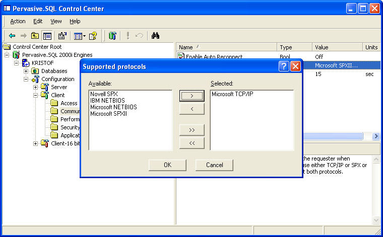Image resolution: width=383 pixels, height=237 pixels.
Task: Click the Forward arrow toolbar icon
Action: [24, 36]
